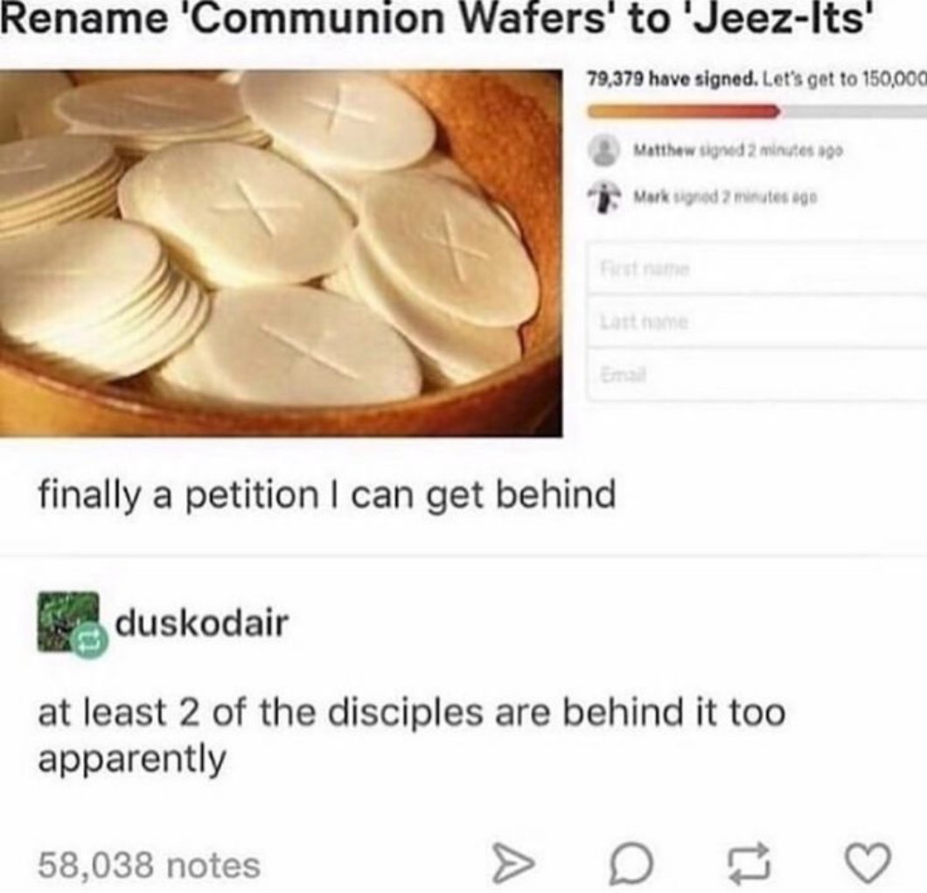Select the 'finally a petition I can get behind' caption
Screen dimensions: 927x893
(x=328, y=494)
